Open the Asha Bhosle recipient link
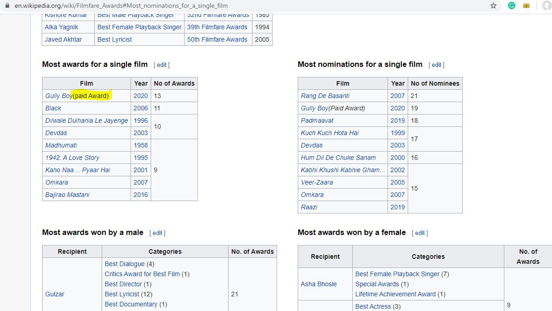Image resolution: width=552 pixels, height=311 pixels. point(319,284)
